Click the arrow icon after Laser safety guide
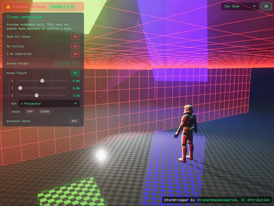 click(x=44, y=17)
